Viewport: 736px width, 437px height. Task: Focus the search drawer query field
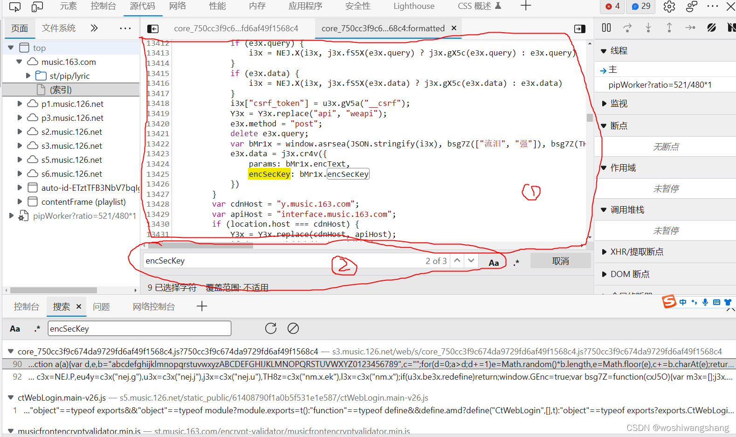(x=139, y=328)
